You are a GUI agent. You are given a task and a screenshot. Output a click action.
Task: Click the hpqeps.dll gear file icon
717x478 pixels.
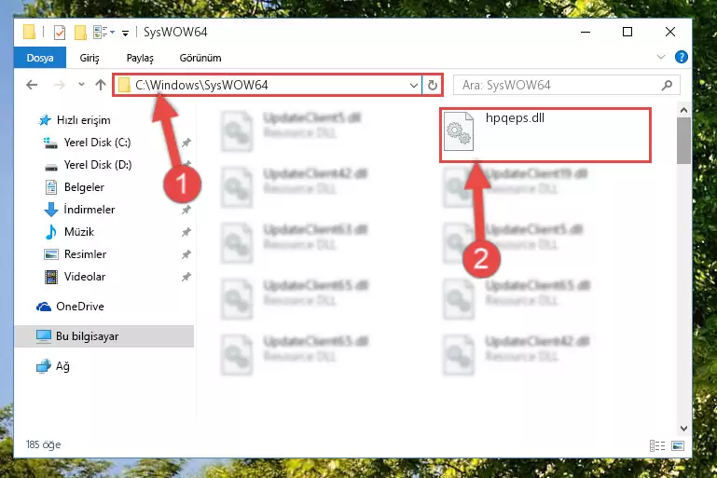coord(459,131)
